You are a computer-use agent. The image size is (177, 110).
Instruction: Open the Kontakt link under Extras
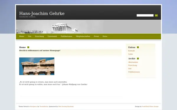131,51
